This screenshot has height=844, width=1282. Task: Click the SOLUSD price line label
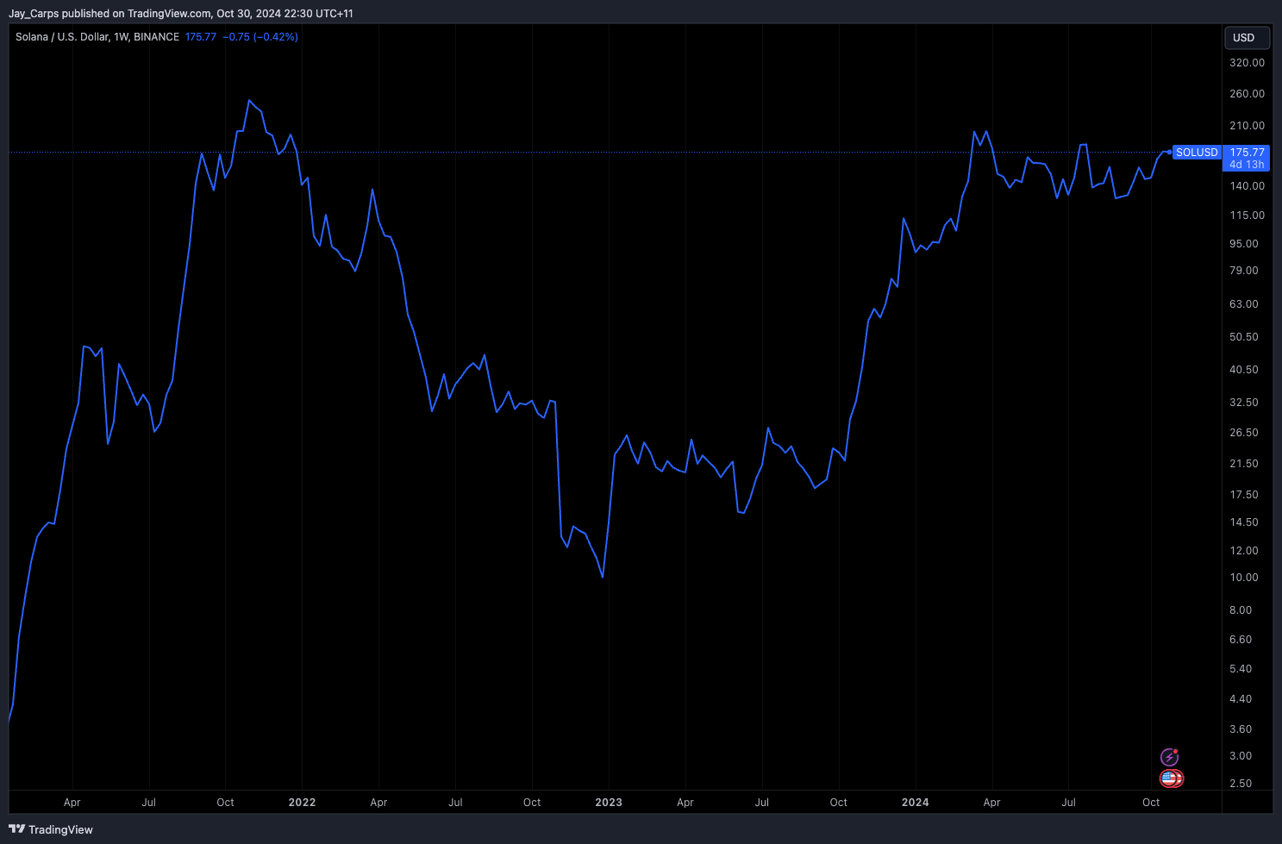tap(1197, 153)
